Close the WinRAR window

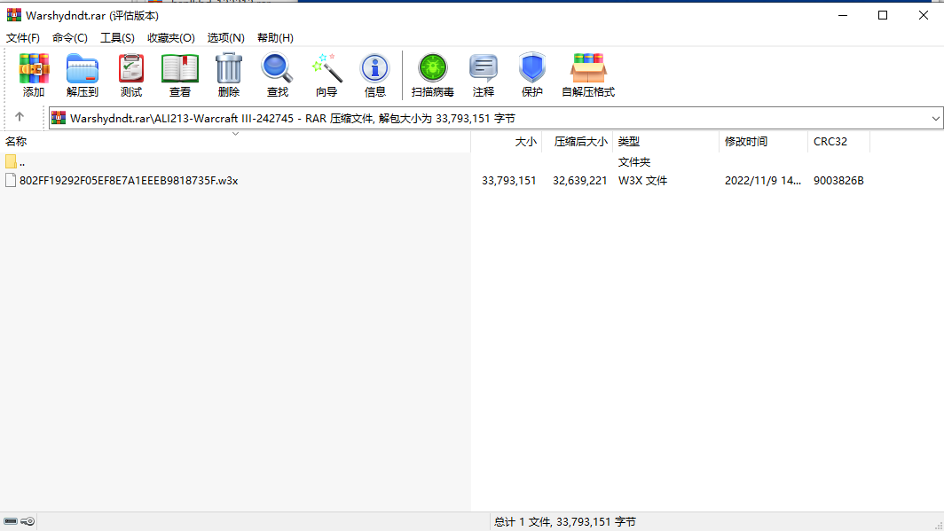[x=924, y=16]
